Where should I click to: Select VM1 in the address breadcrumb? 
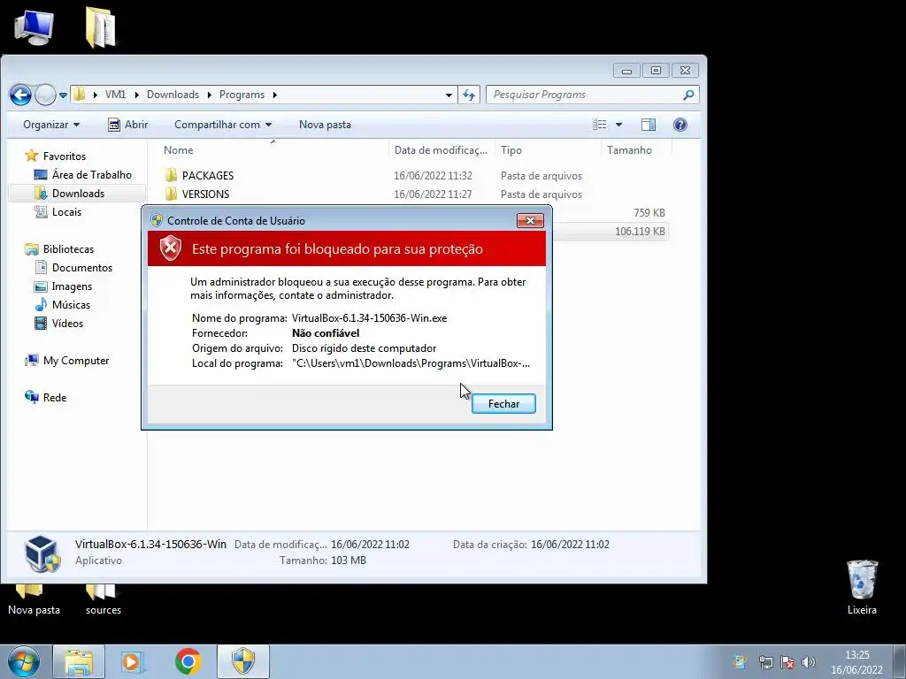tap(115, 95)
